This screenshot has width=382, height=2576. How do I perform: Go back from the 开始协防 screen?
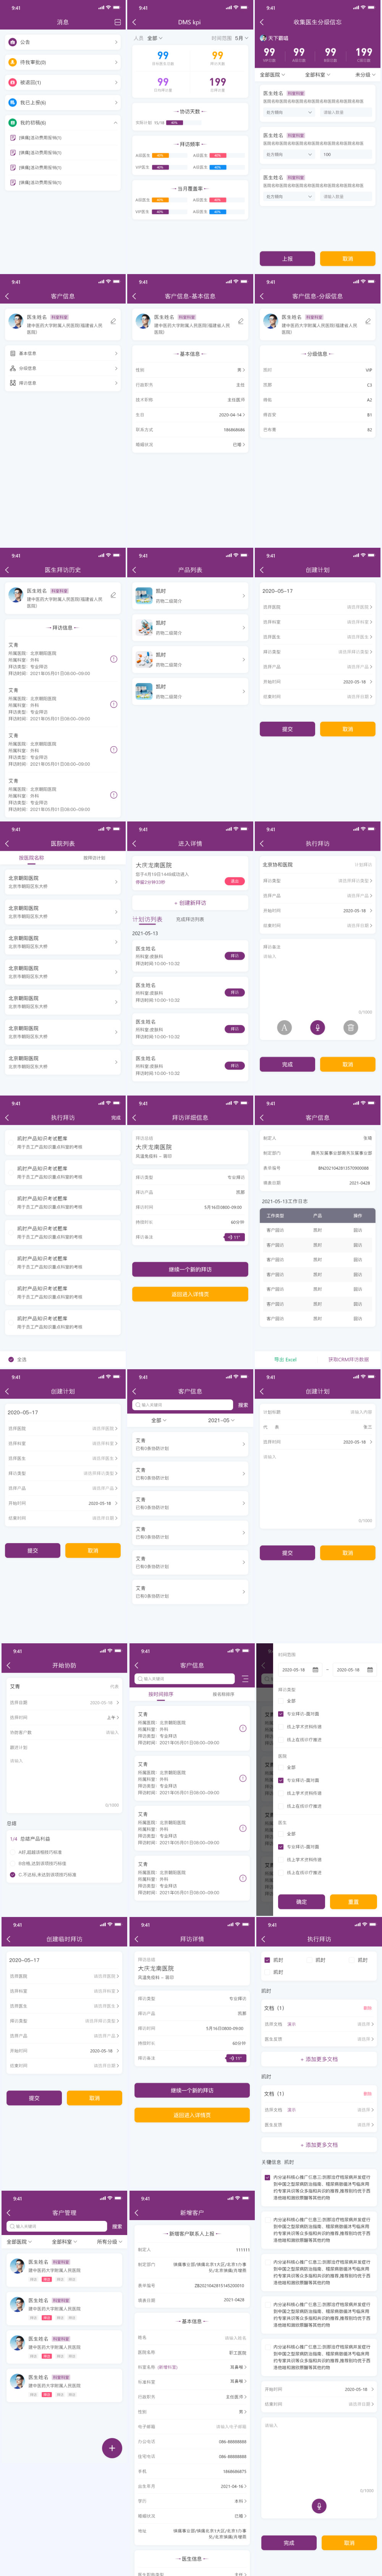[9, 1665]
